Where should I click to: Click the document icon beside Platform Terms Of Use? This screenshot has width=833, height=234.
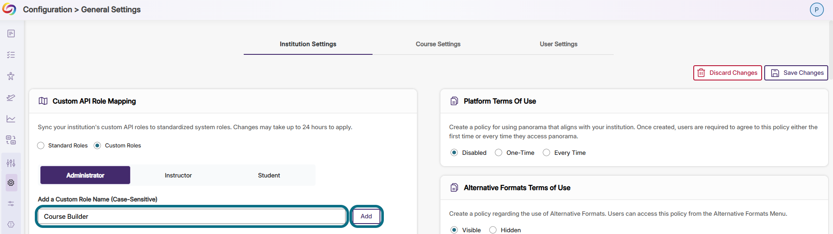(x=454, y=101)
